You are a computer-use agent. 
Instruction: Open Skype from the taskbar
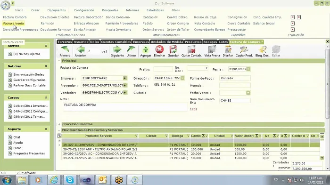70,180
